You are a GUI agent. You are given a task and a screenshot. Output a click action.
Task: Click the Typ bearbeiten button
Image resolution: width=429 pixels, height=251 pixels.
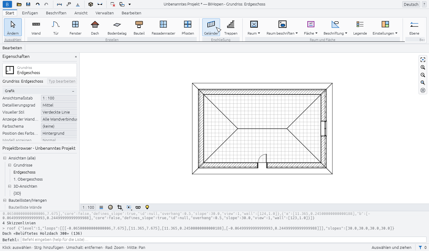(x=62, y=81)
